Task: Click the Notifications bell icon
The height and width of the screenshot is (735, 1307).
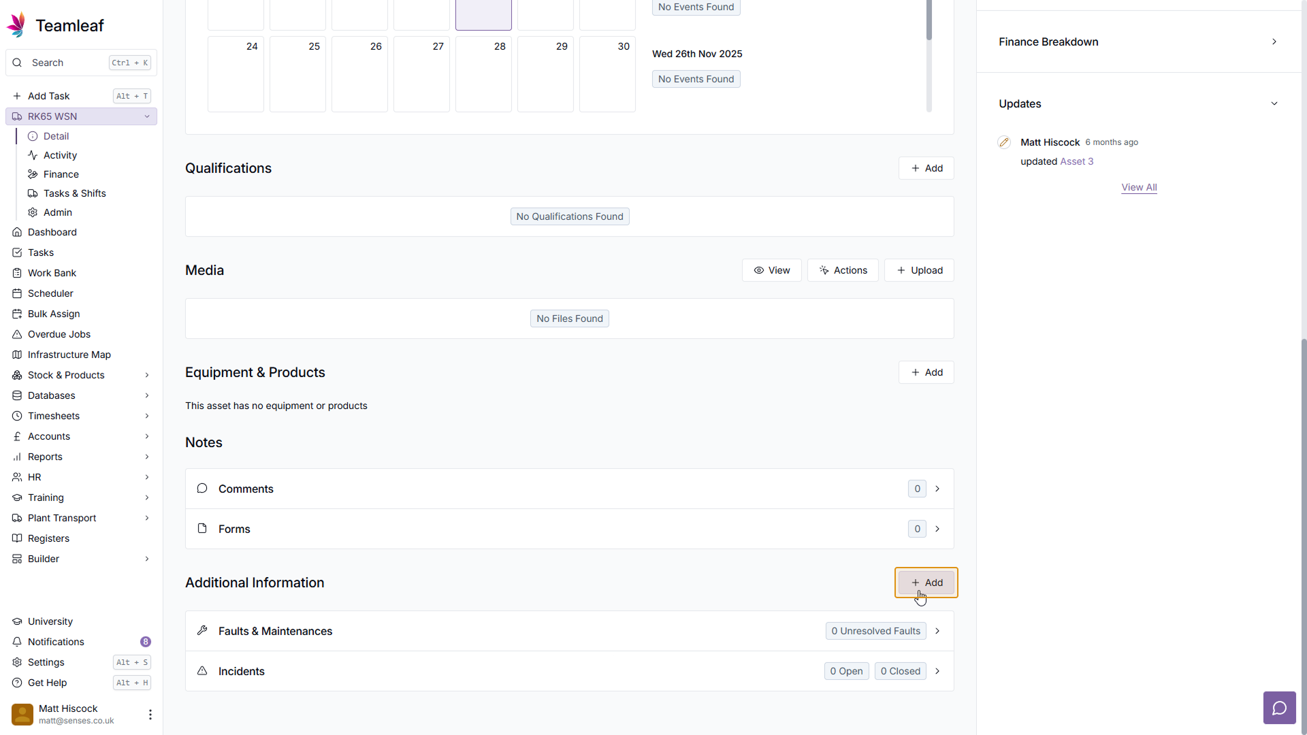Action: 17,642
